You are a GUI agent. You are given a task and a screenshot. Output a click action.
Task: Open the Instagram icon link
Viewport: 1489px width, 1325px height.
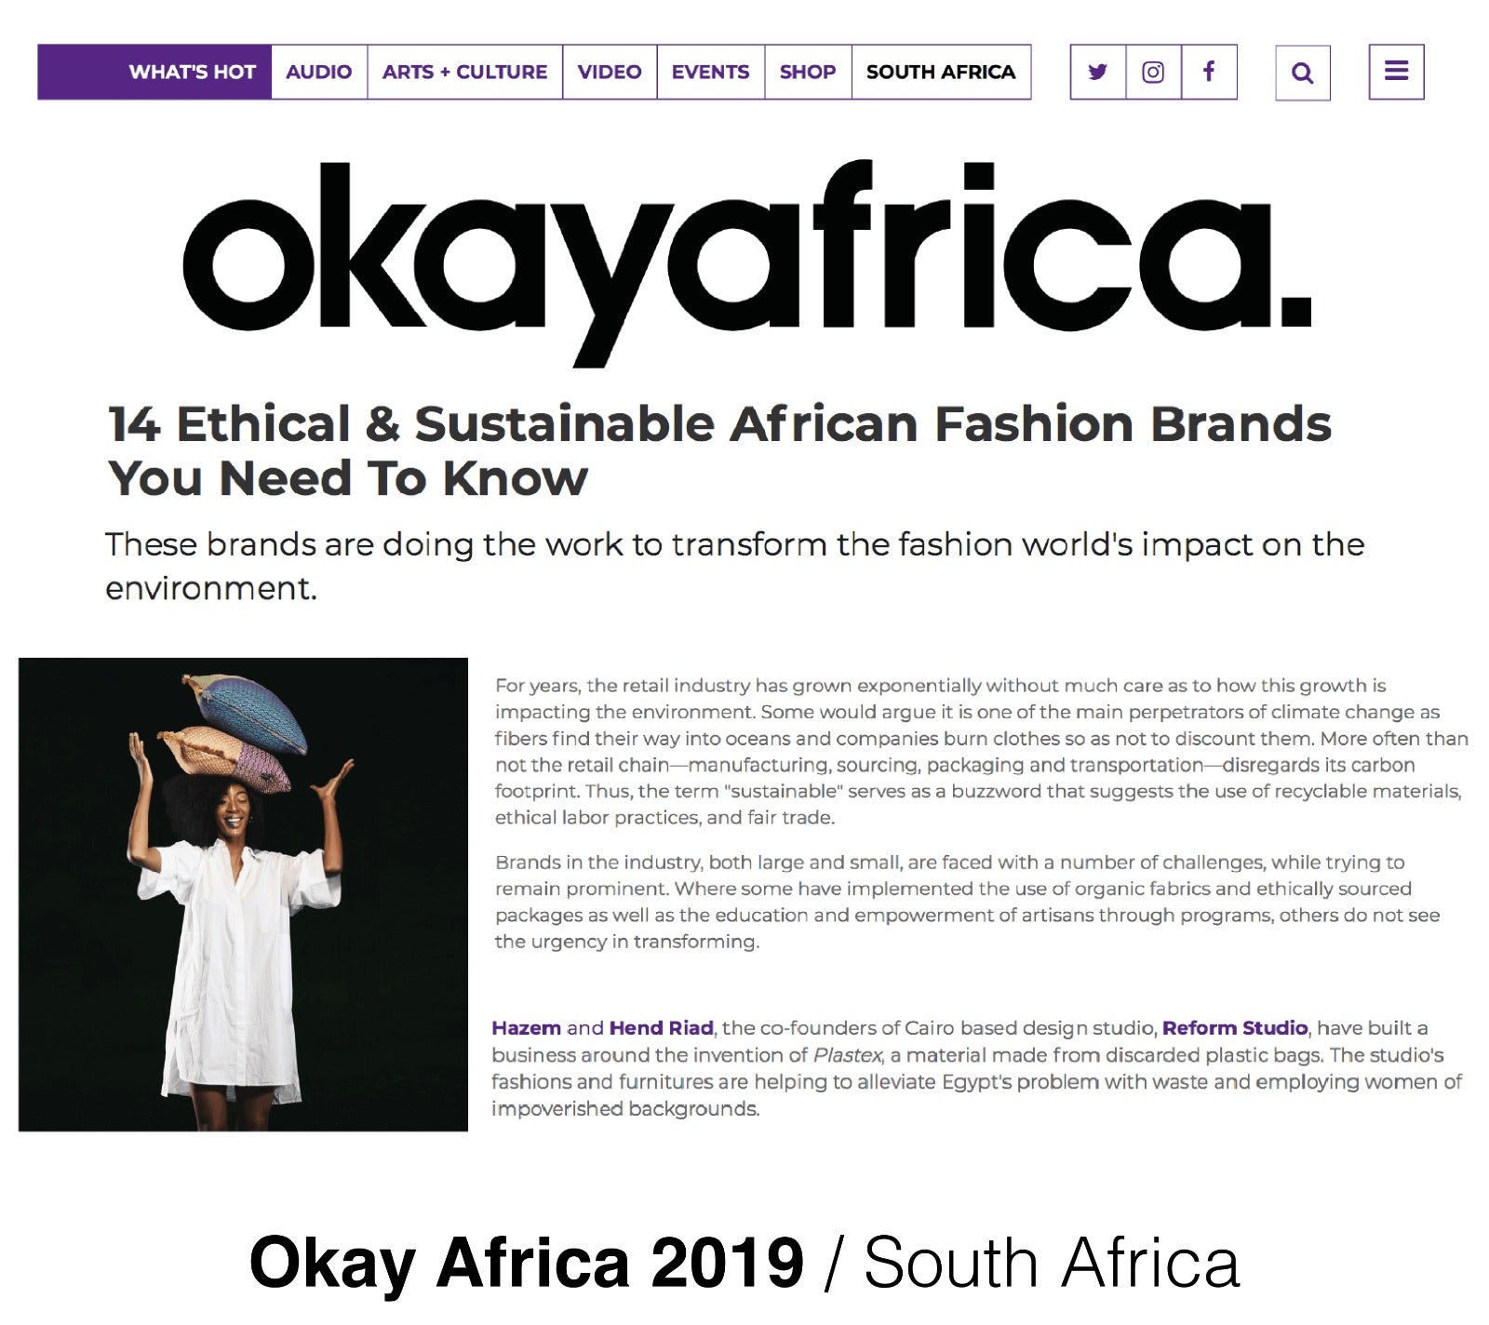pos(1153,72)
